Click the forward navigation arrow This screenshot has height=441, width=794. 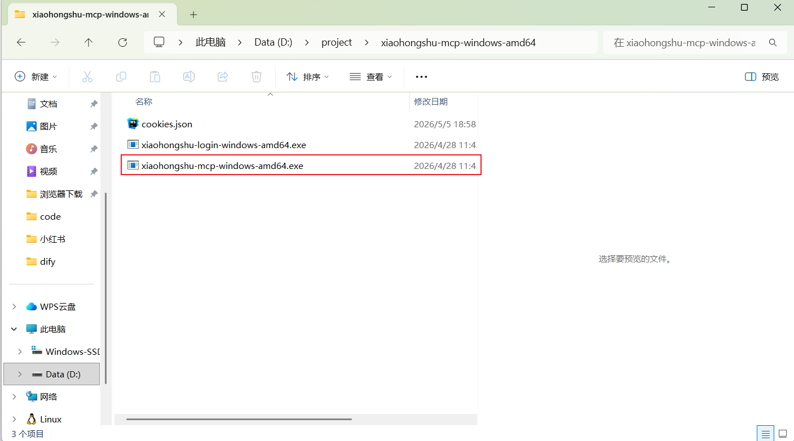click(x=55, y=42)
